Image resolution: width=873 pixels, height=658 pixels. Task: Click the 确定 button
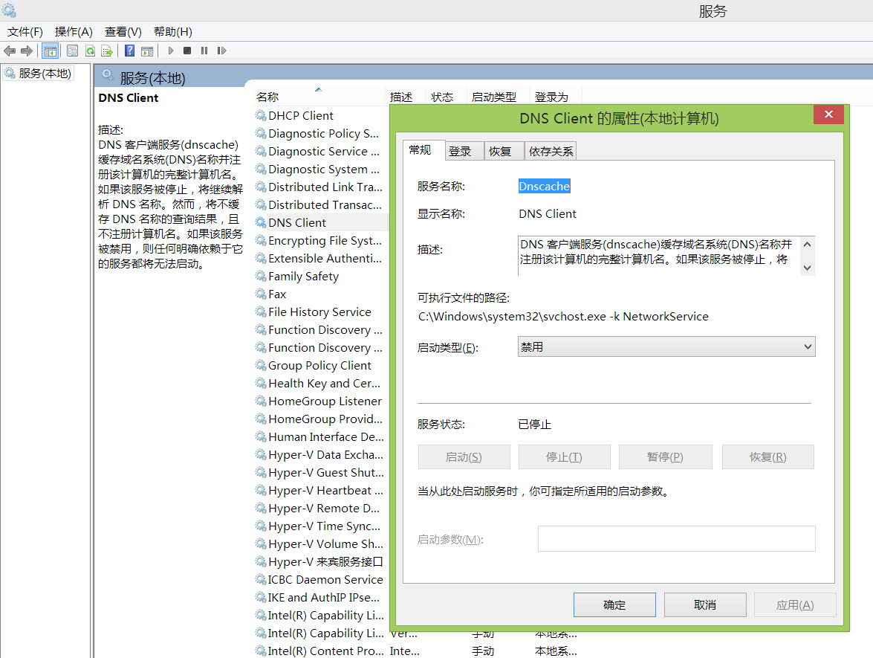pos(614,604)
